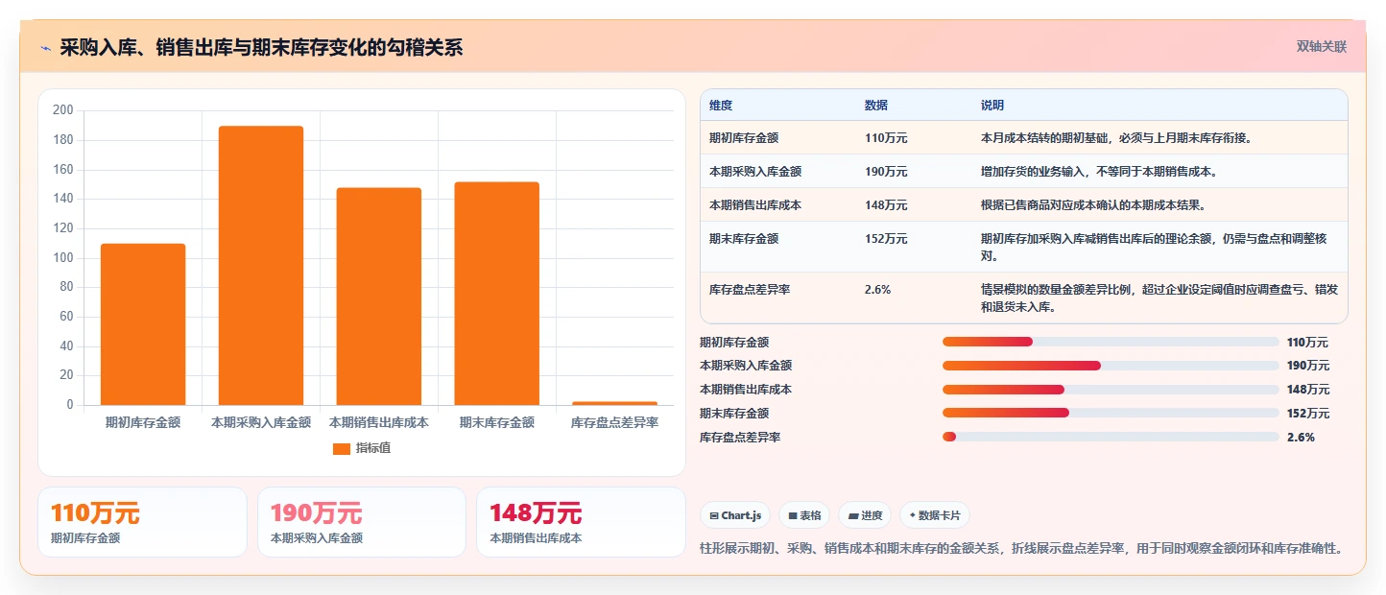Click the 152万元 value beside progress bar
This screenshot has height=595, width=1386.
click(1308, 414)
